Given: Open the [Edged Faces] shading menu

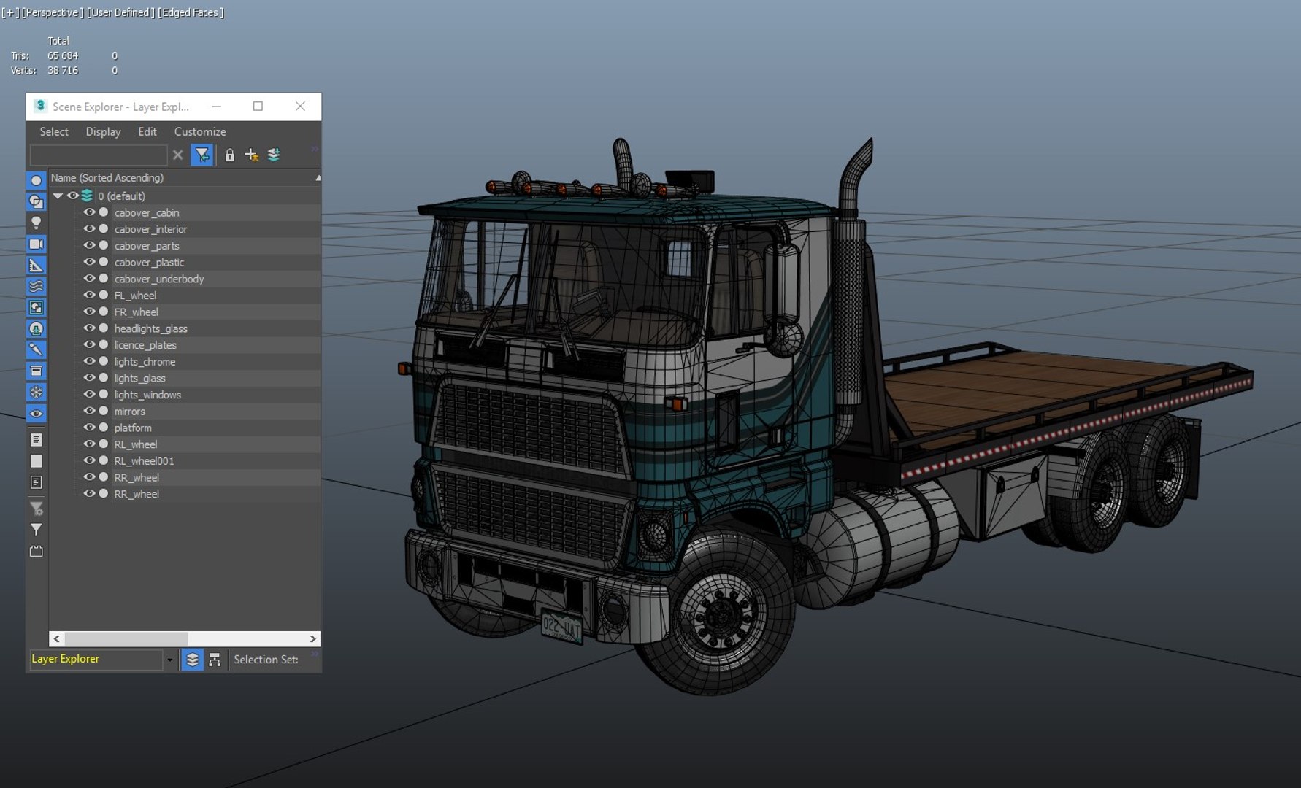Looking at the screenshot, I should (x=191, y=12).
